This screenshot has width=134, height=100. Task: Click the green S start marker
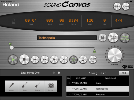pyautogui.click(x=10, y=44)
